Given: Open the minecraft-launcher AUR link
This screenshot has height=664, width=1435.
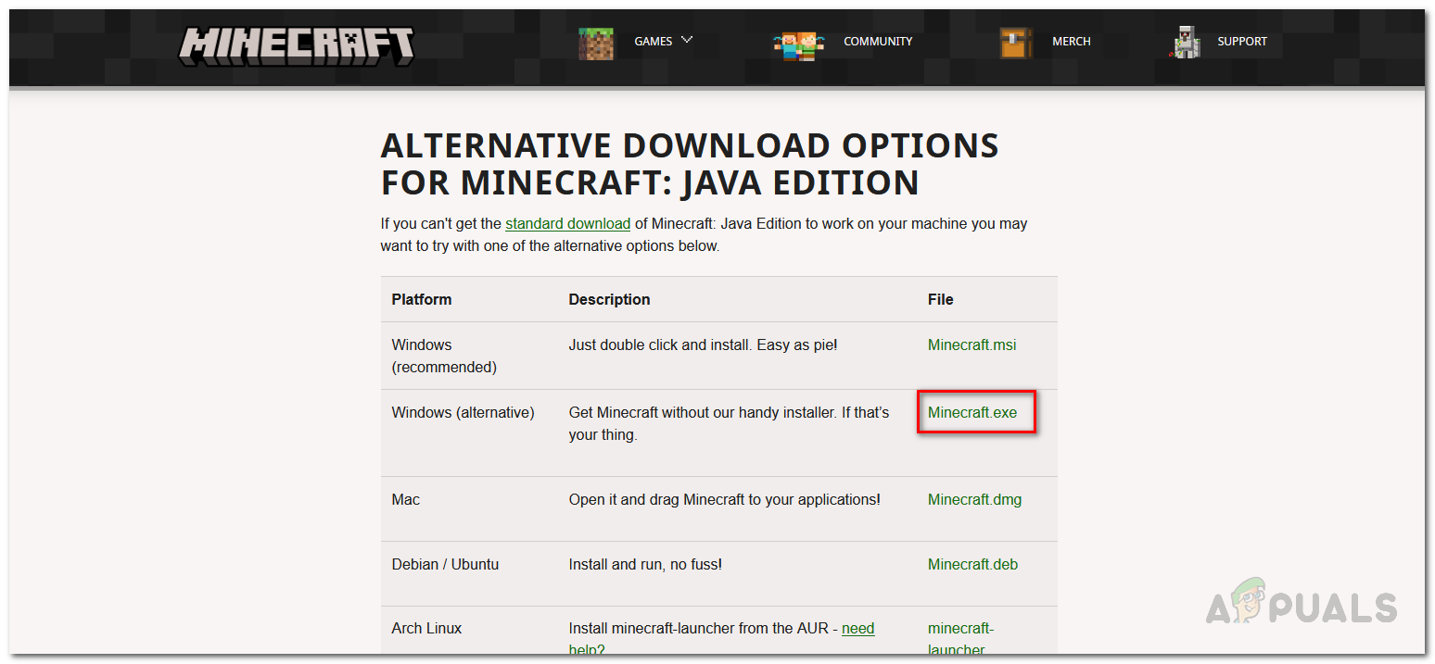Looking at the screenshot, I should 960,639.
